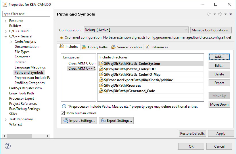Viewport: 236px width, 154px height.
Task: Select Cross ARM C language entry
Action: tap(82, 63)
